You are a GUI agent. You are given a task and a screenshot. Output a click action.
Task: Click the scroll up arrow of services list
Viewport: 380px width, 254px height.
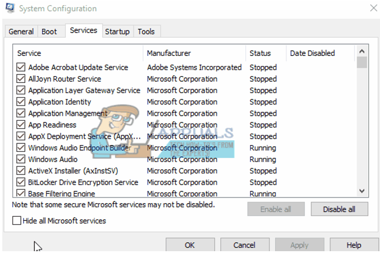click(x=361, y=51)
